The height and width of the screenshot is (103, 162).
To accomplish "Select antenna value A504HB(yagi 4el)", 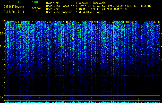I will click(x=91, y=12).
